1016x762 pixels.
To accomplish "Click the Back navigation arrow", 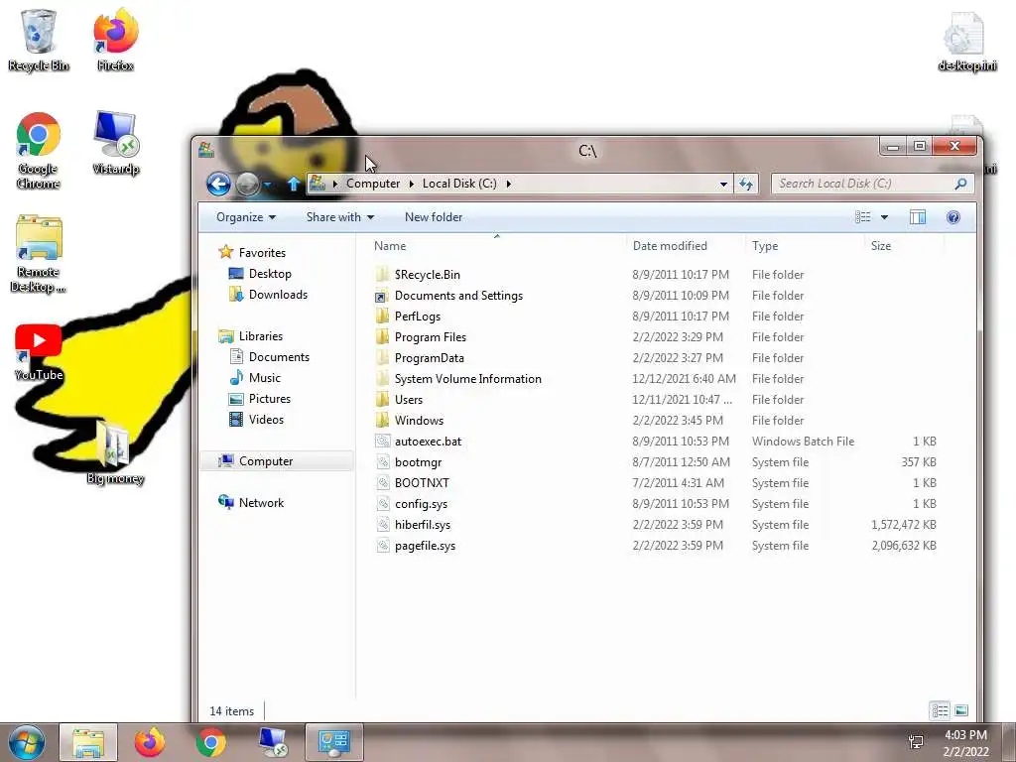I will (218, 184).
